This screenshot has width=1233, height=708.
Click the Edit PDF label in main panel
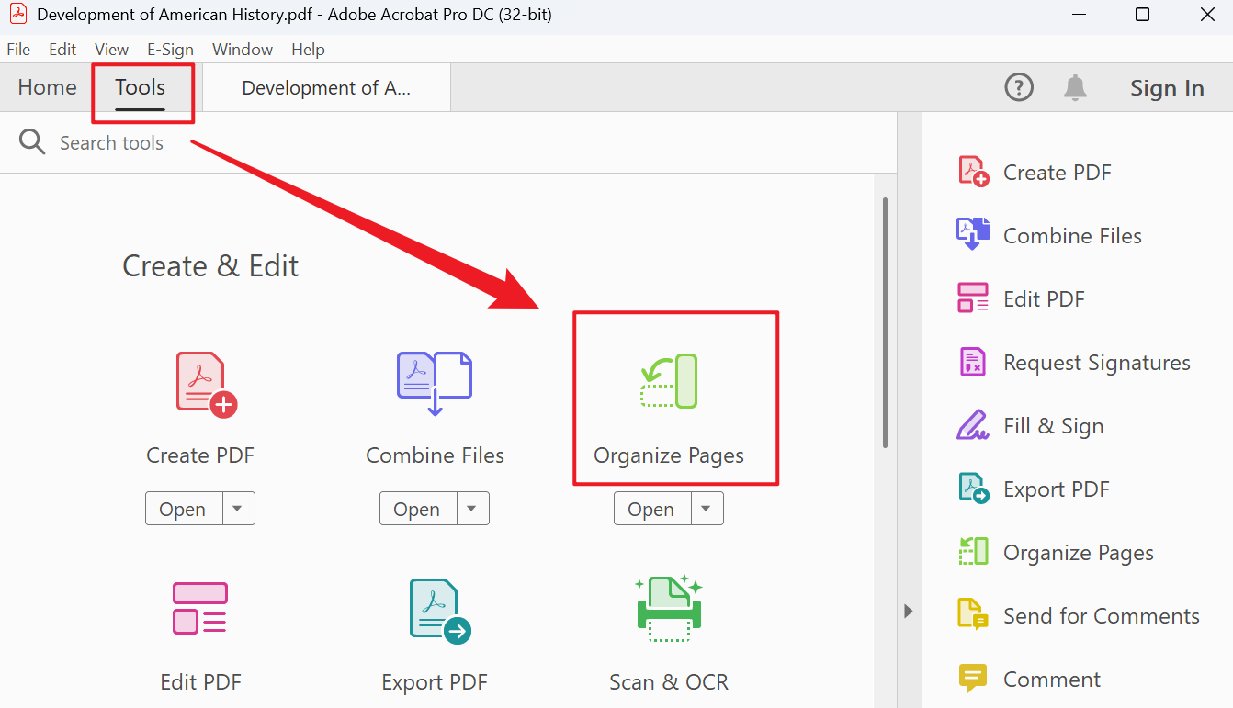200,682
